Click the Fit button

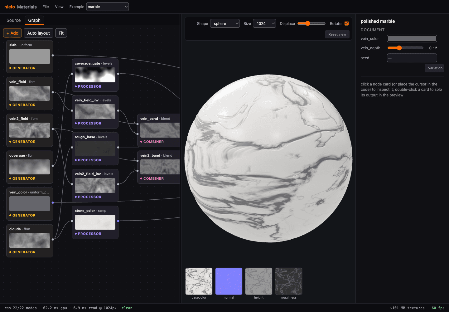[61, 33]
